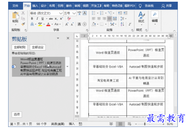The height and width of the screenshot is (129, 188).
Task: Decrease indent icon
Action: 120,13
